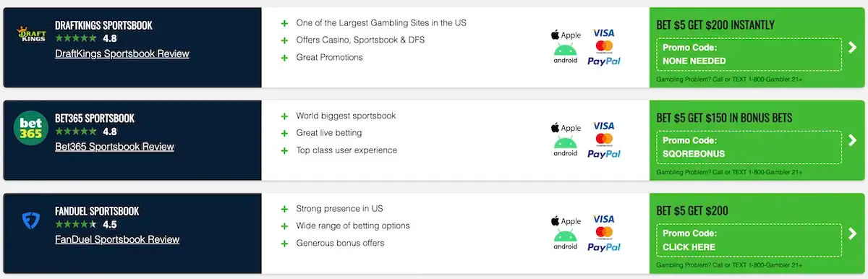This screenshot has width=868, height=279.
Task: Click the PayPal logo in the FanDuel row
Action: pyautogui.click(x=604, y=247)
